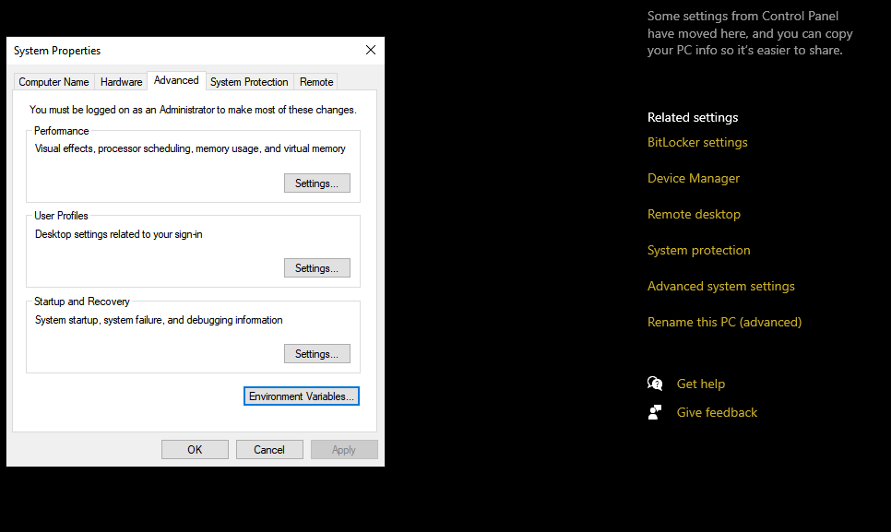The width and height of the screenshot is (891, 532).
Task: Open User Profiles Settings
Action: [x=316, y=267]
